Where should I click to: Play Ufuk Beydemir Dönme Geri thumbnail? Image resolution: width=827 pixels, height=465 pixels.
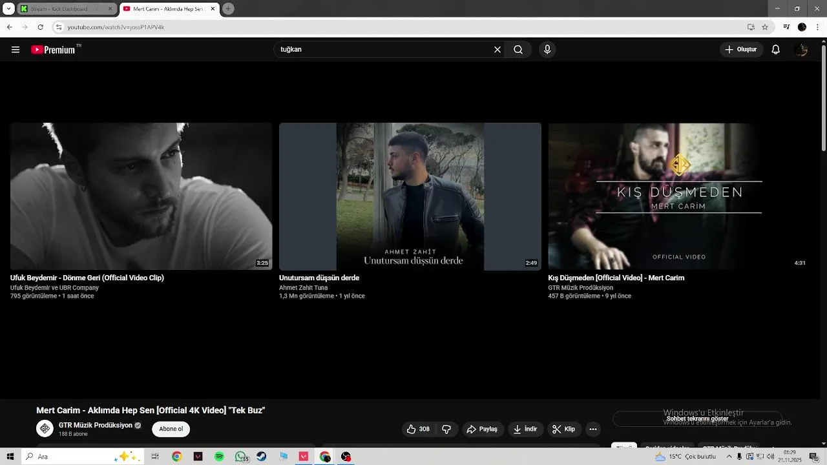pos(141,196)
